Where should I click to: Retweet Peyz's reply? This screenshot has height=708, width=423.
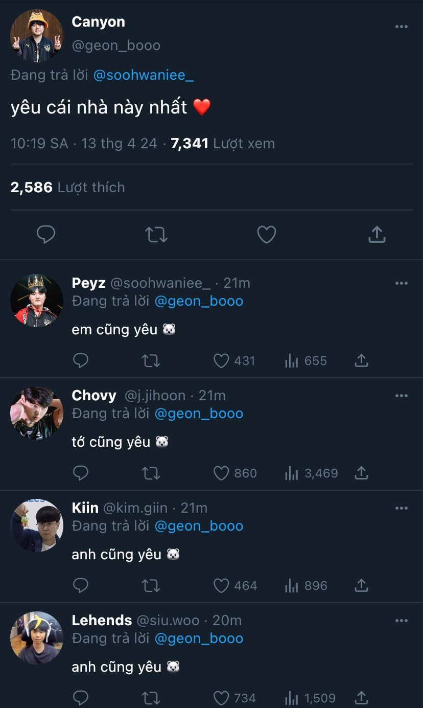pos(151,361)
